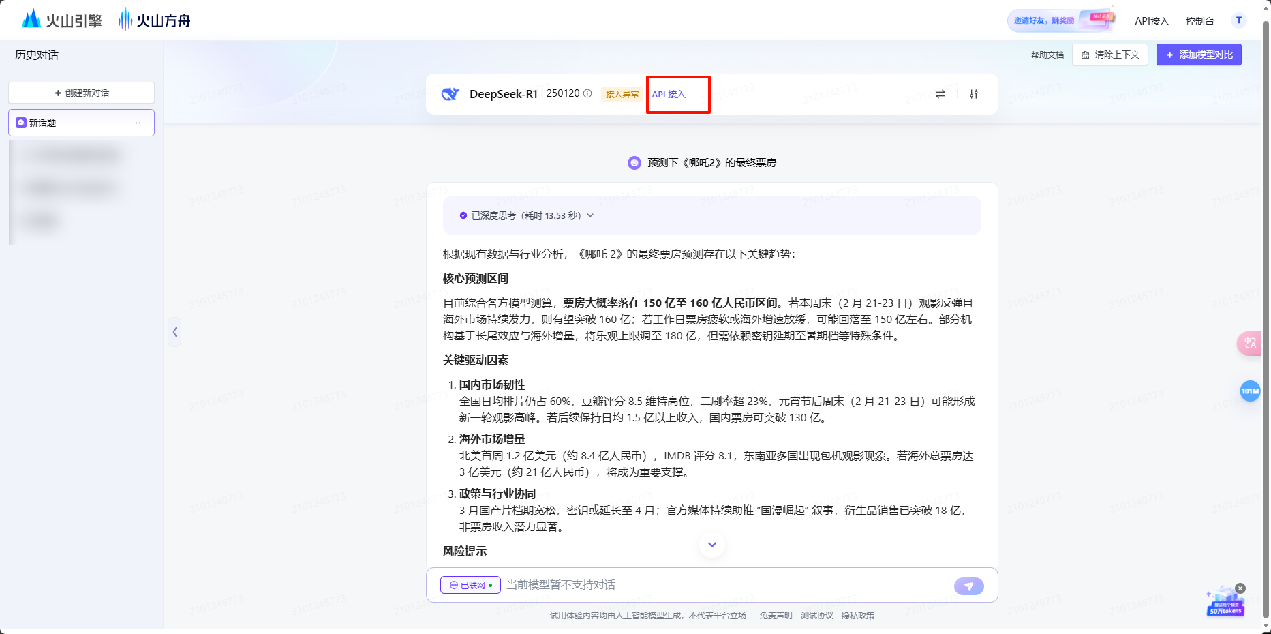Click the user question avatar icon
The width and height of the screenshot is (1271, 634).
click(634, 163)
